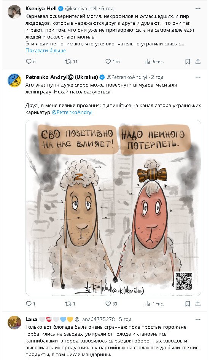Bookmark Kseniya Hell's tweet
The image size is (210, 360).
point(188,61)
